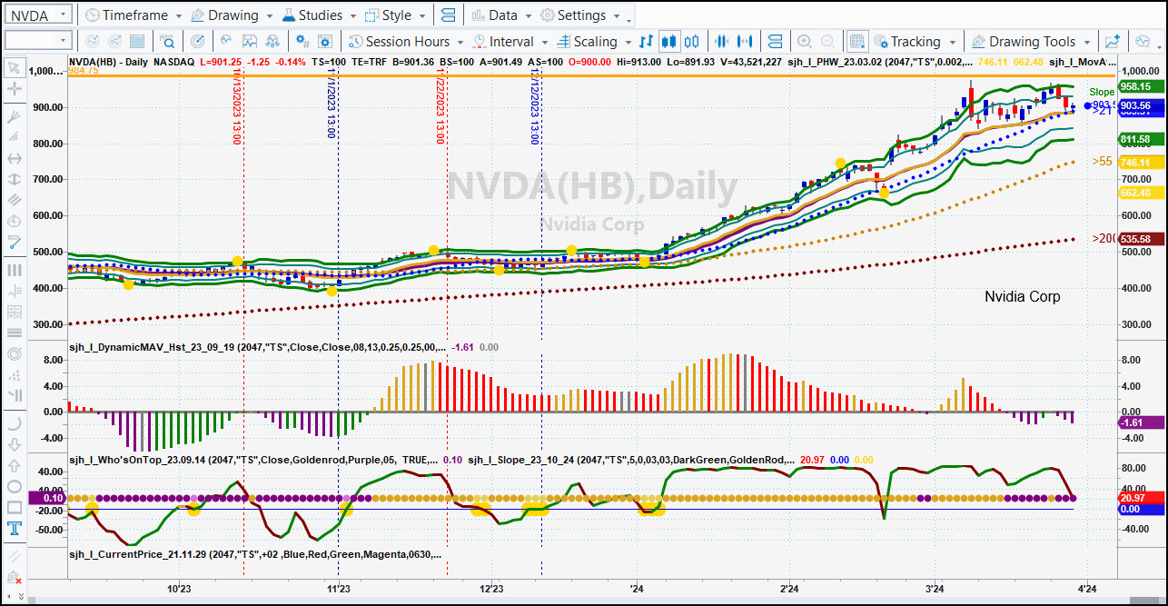This screenshot has height=606, width=1168.
Task: Select the blue trend line tool
Action: point(15,242)
